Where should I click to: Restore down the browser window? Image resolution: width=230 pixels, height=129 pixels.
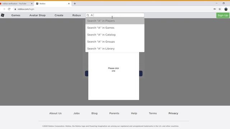[224, 3]
